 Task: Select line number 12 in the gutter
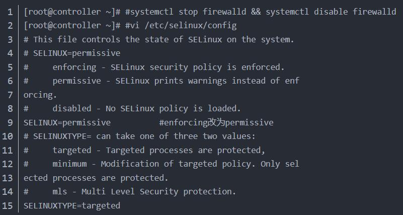tap(8, 164)
